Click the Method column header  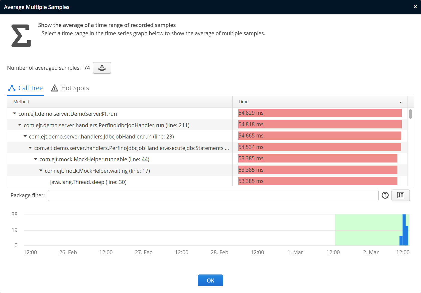[21, 102]
